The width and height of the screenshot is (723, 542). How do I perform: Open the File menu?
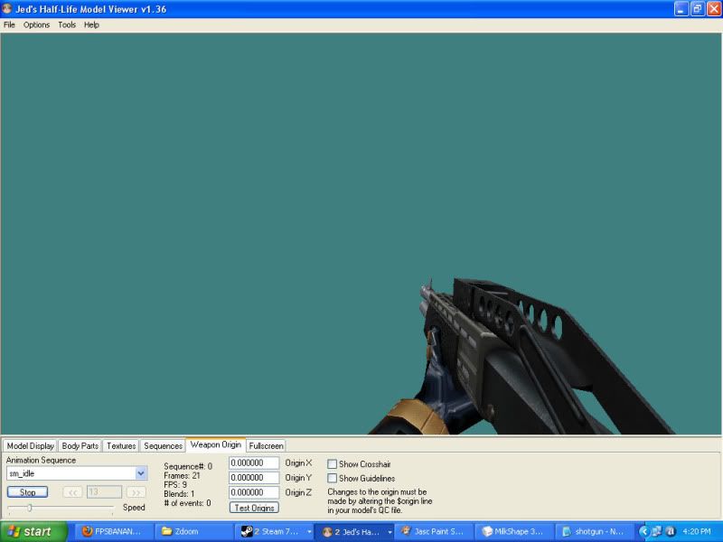pos(9,25)
